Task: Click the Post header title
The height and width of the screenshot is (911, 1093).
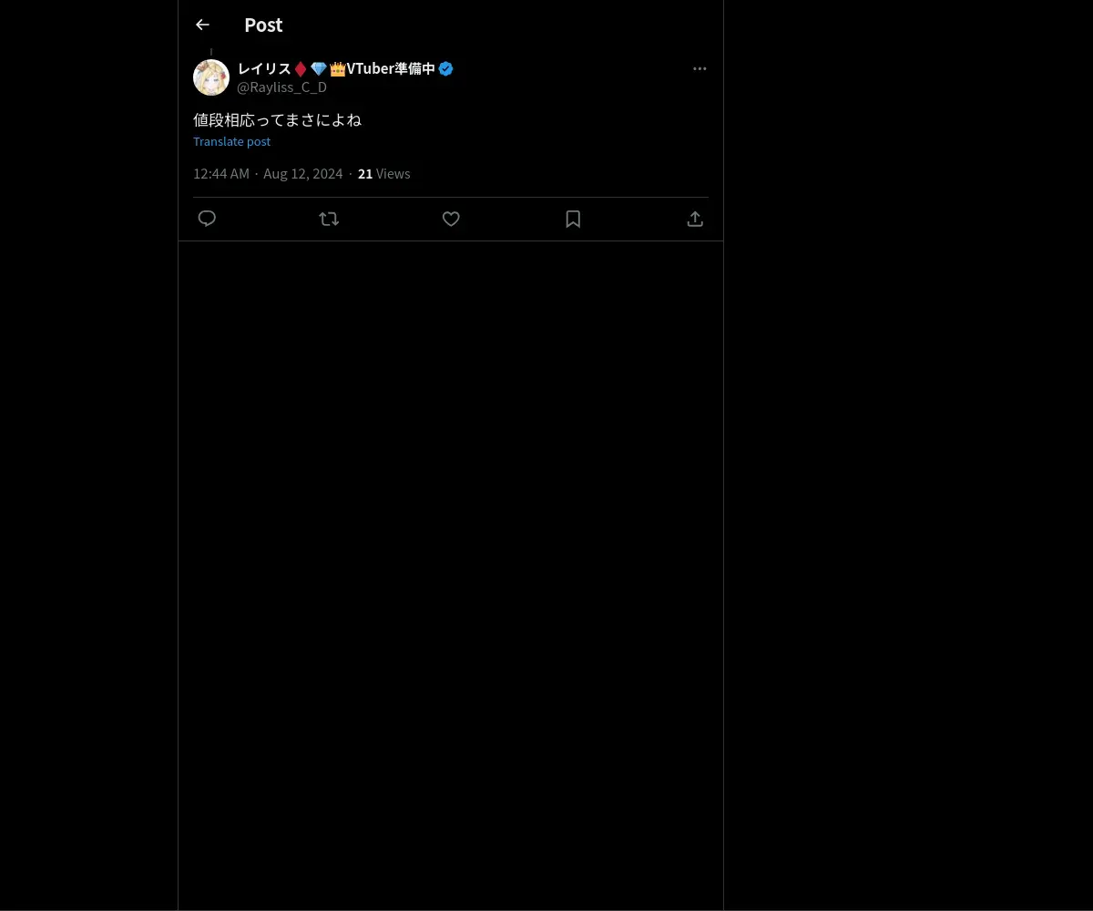Action: [x=263, y=25]
